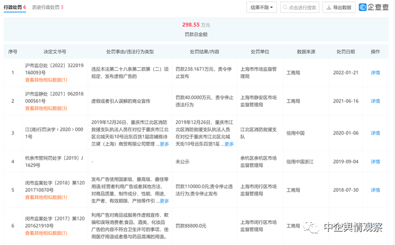Click the 处罚单位 column header

coord(260,52)
